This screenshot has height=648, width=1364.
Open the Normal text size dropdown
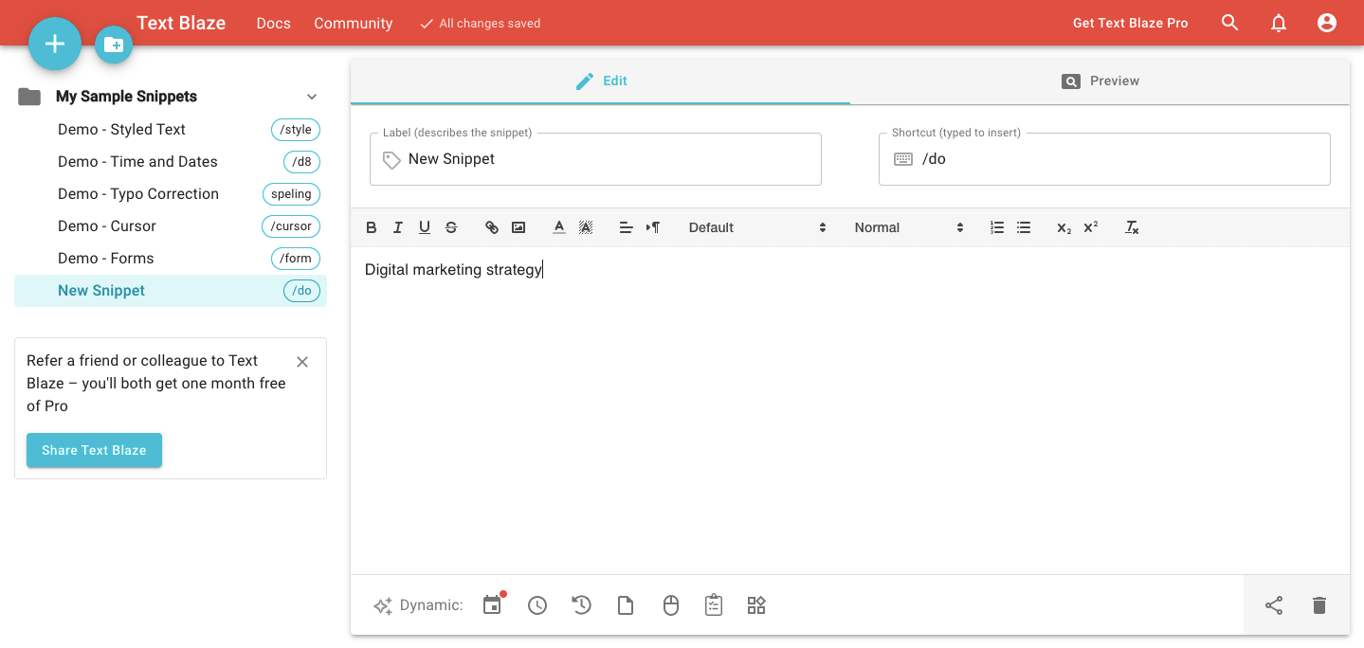[908, 227]
